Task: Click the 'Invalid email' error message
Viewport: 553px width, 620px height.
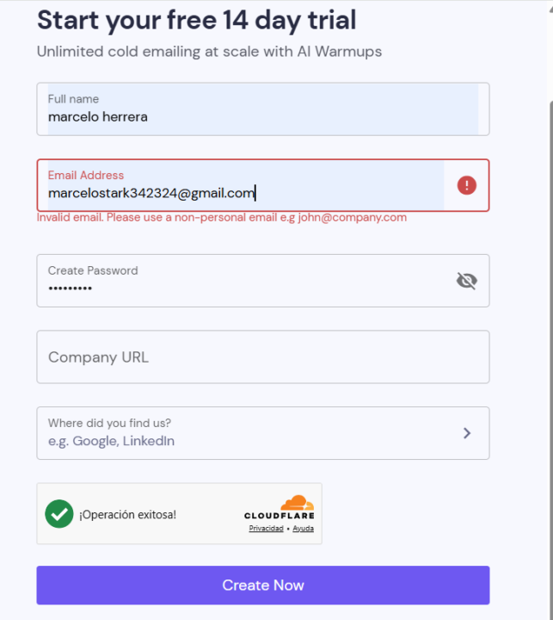Action: (x=222, y=218)
